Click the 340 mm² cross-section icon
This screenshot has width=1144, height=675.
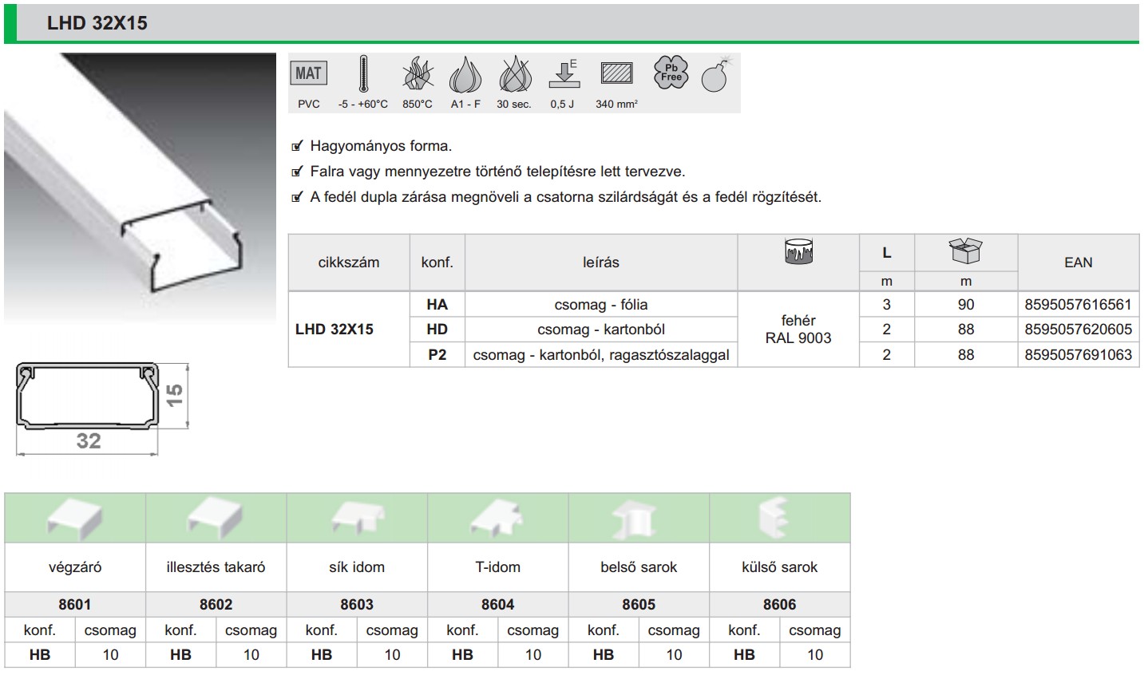coord(616,74)
